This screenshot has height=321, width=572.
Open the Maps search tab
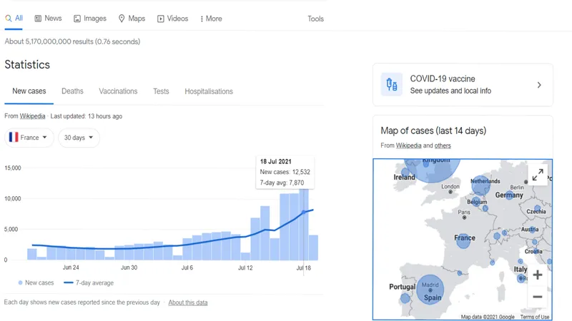click(132, 19)
